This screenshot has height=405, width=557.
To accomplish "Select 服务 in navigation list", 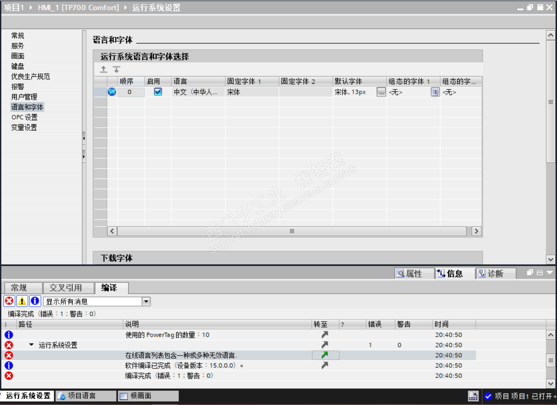I will pyautogui.click(x=18, y=46).
